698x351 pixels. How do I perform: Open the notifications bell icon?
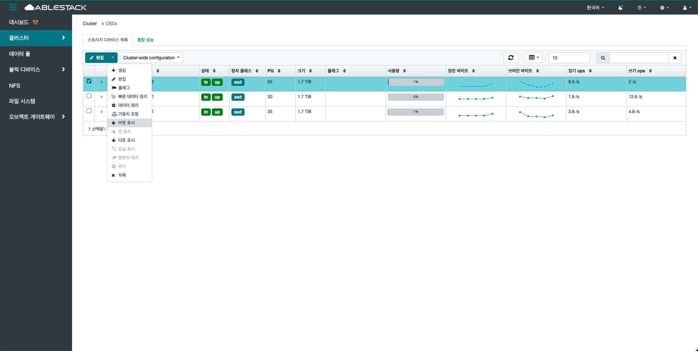[620, 8]
